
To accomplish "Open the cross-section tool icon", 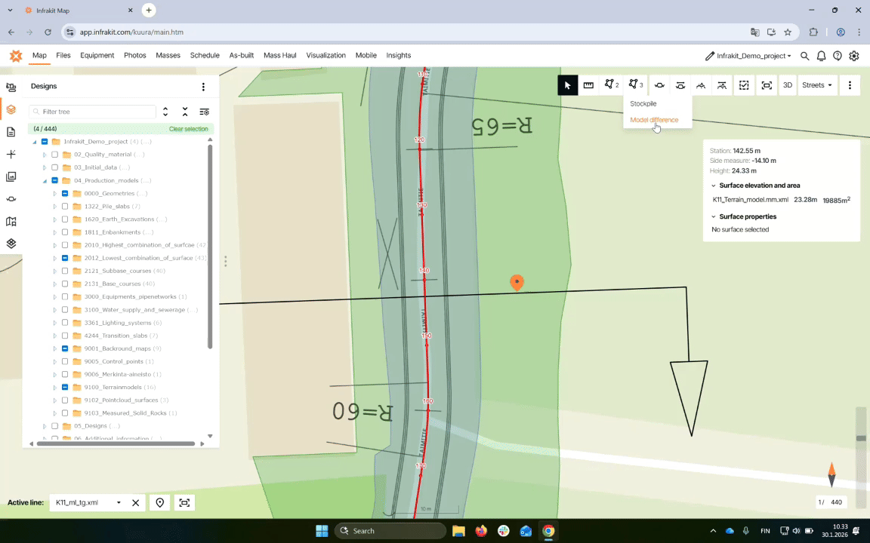I will click(660, 85).
